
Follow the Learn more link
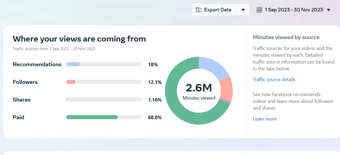[265, 119]
